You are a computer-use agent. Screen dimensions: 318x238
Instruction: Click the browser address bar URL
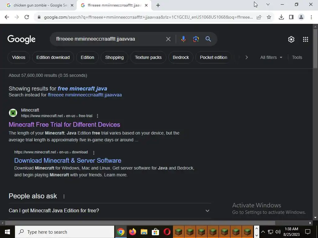coord(148,17)
